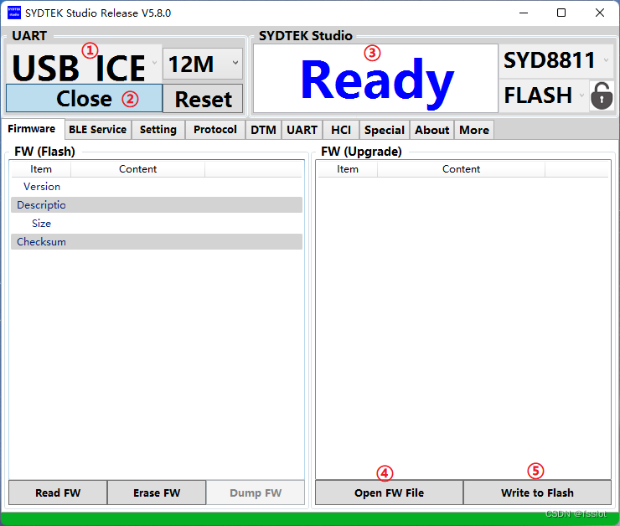This screenshot has height=526, width=620.
Task: Open the 12M baud rate dropdown
Action: tap(203, 64)
